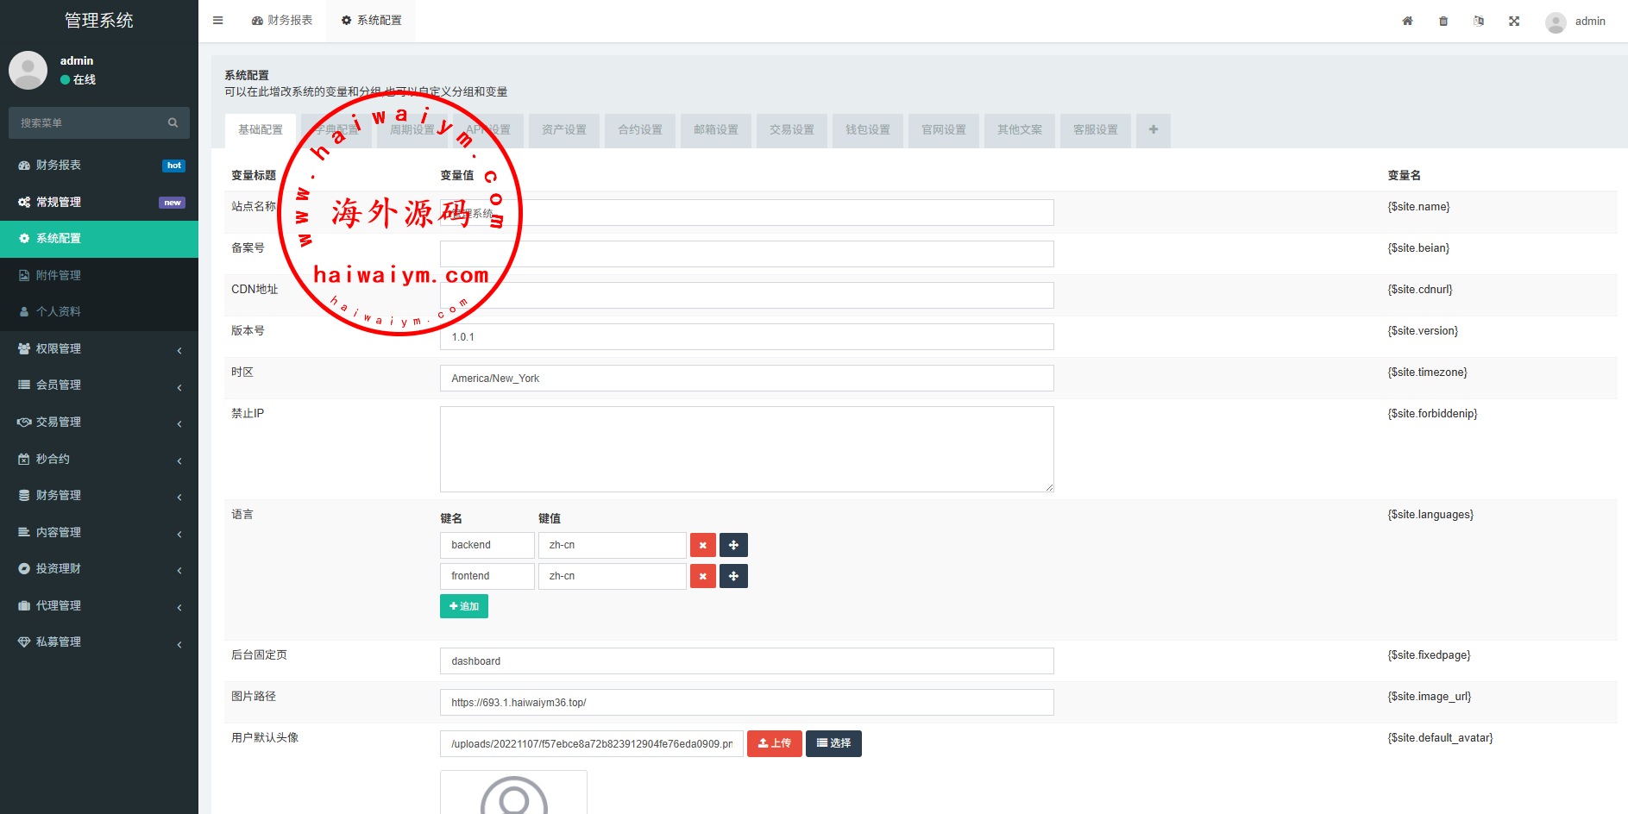This screenshot has height=814, width=1628.
Task: Click the search magnifier icon in sidebar
Action: (x=173, y=123)
